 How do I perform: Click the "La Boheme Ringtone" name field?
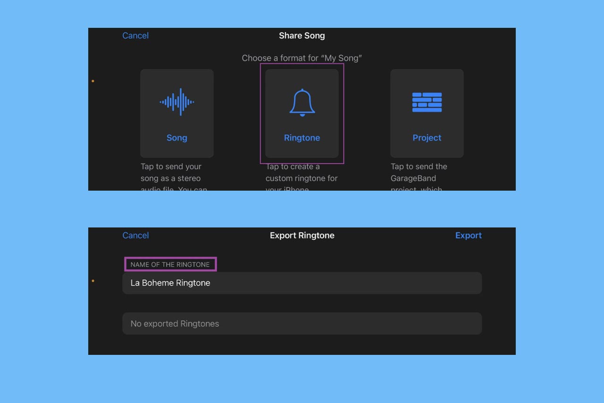302,283
